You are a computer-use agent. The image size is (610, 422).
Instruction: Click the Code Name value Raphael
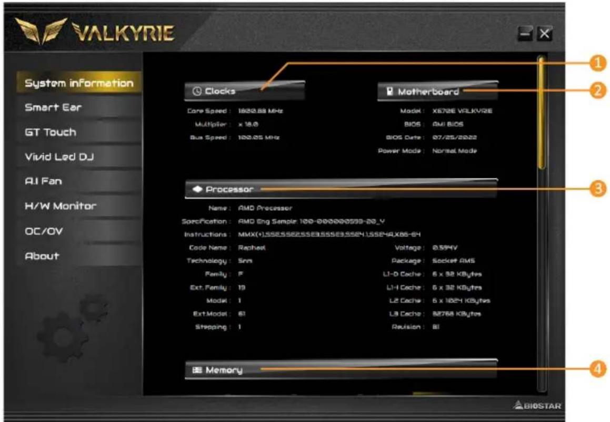click(x=252, y=248)
